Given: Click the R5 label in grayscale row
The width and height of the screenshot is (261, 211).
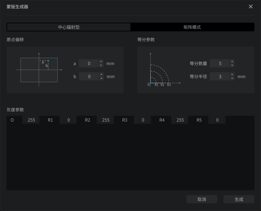Looking at the screenshot, I should 199,120.
